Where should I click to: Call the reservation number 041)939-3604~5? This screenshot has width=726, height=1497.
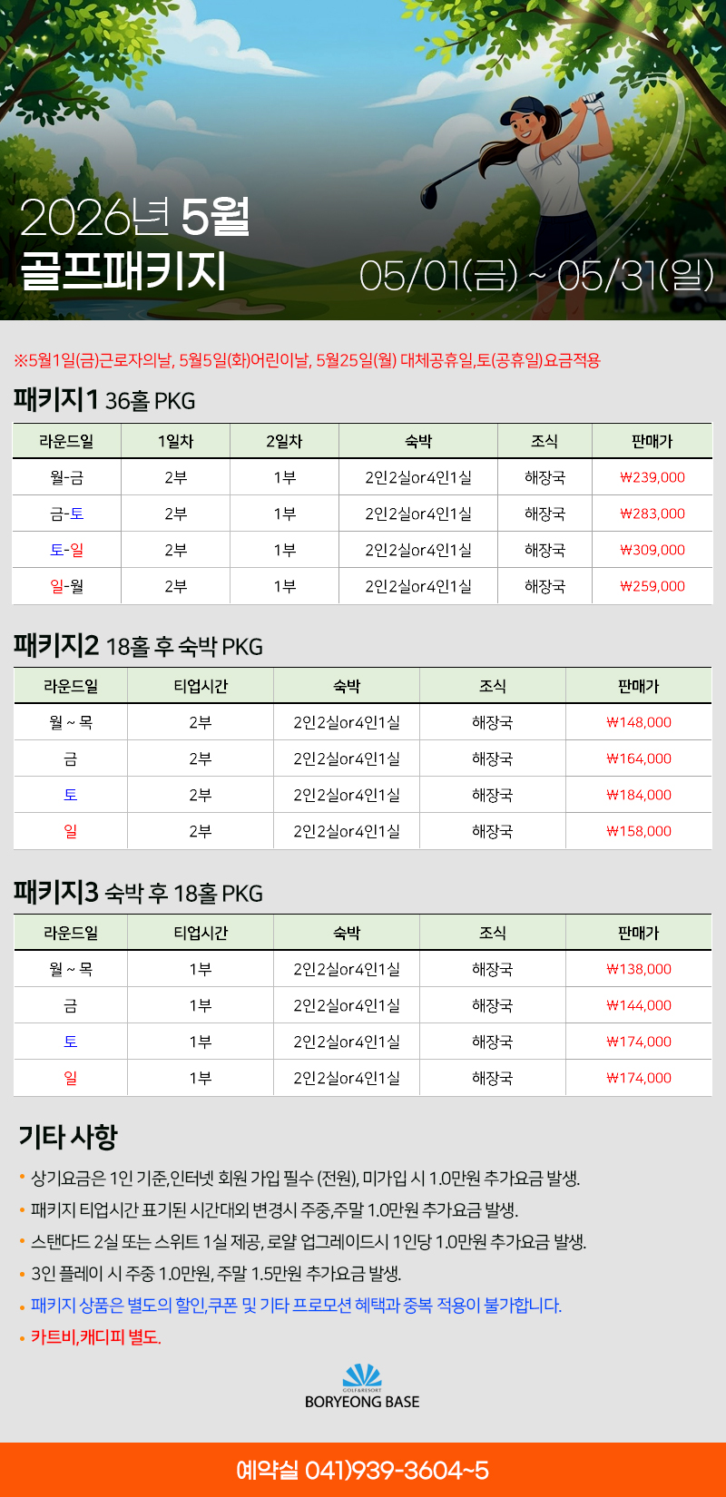click(x=362, y=1470)
